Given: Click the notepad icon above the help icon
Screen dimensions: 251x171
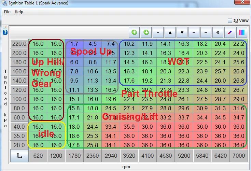Looking at the screenshot, I should (x=5, y=28).
